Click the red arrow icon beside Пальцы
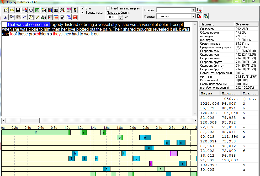The image size is (260, 176). [x=199, y=16]
